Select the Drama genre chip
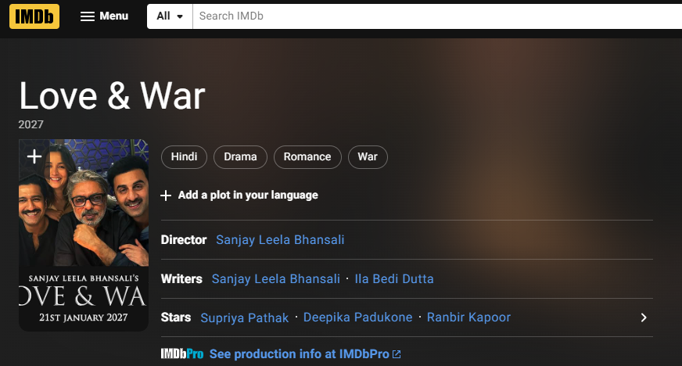This screenshot has width=682, height=366. 240,157
